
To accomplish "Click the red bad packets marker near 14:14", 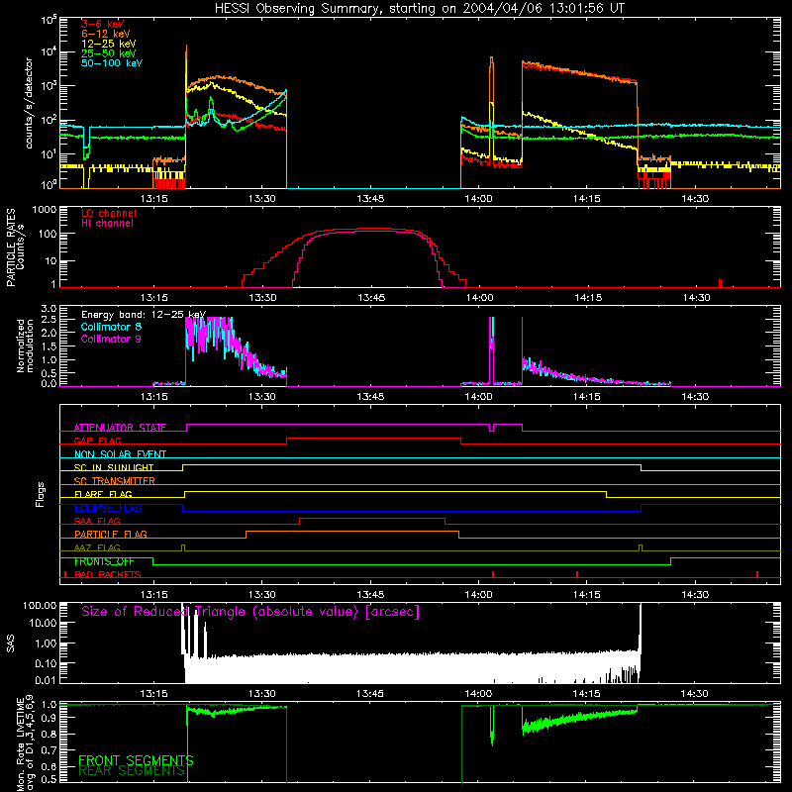I will pos(577,574).
